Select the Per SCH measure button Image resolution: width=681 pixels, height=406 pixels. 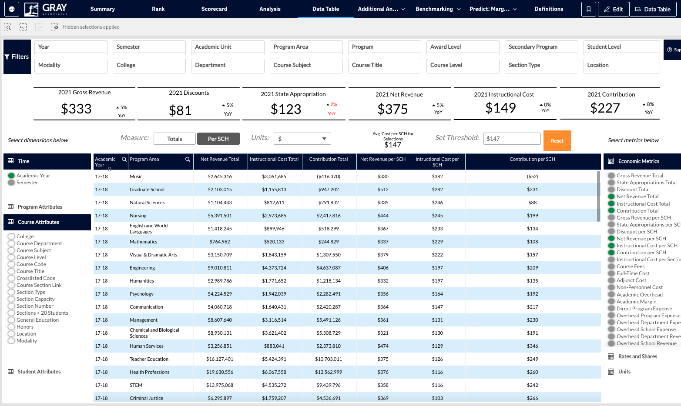click(218, 139)
